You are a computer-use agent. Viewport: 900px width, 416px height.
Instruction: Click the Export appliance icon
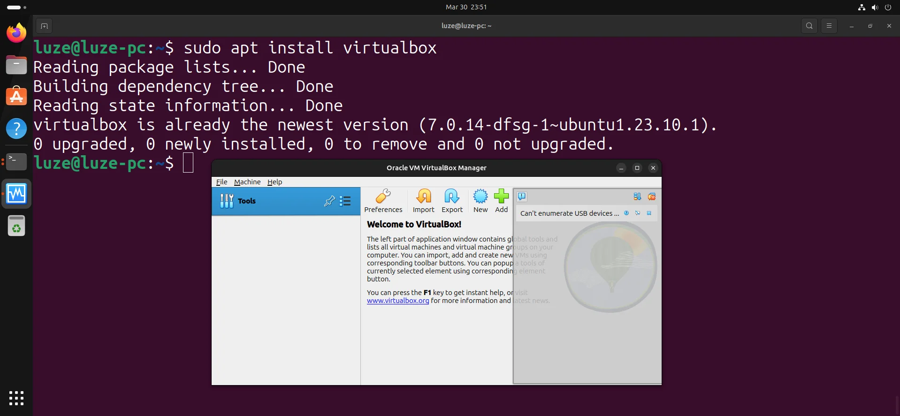coord(452,201)
